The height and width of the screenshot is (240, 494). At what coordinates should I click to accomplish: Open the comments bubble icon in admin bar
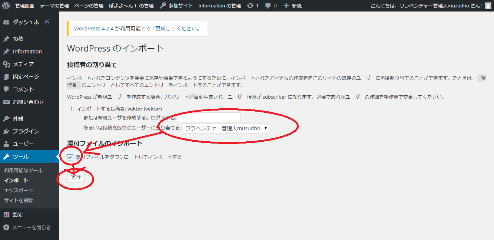click(x=268, y=6)
